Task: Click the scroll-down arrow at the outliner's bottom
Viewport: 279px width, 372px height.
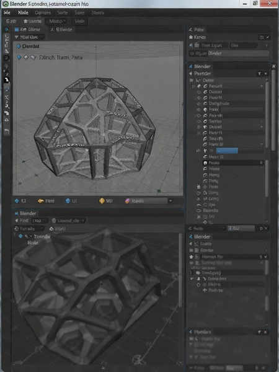Action: tap(267, 221)
